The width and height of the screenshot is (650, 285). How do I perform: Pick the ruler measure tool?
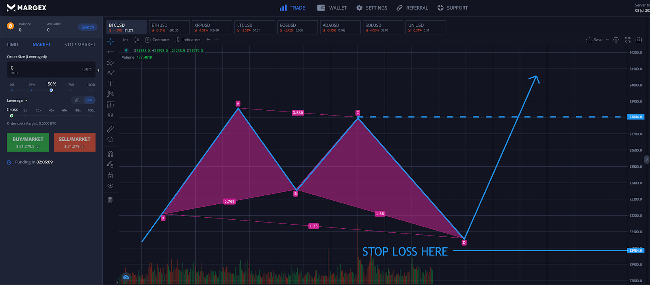coord(110,129)
